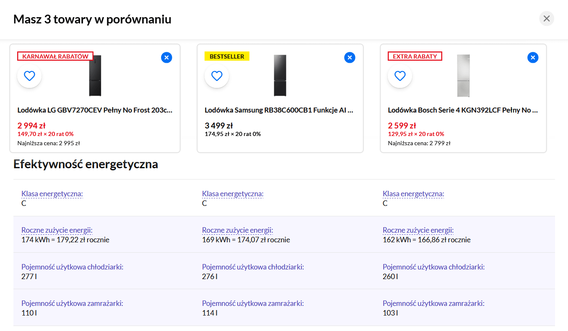568x331 pixels.
Task: Click the KARNAWAŁ RABATÓW badge
Action: tap(55, 56)
